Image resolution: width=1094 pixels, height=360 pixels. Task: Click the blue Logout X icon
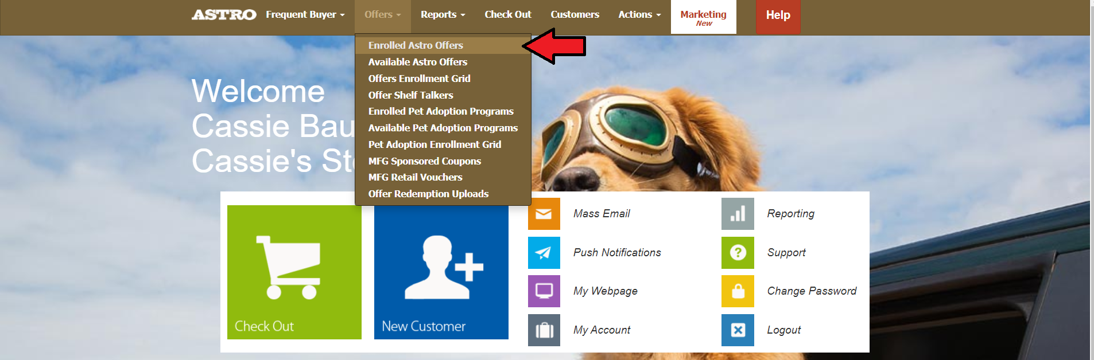[x=738, y=330]
